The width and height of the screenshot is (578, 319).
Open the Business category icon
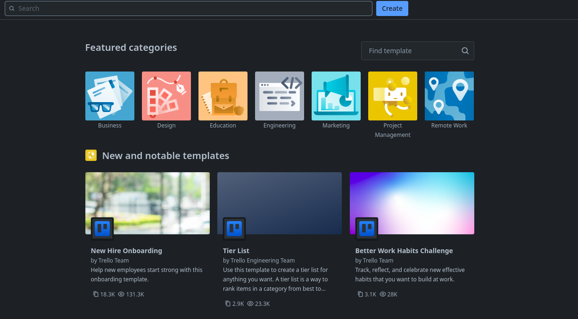109,96
